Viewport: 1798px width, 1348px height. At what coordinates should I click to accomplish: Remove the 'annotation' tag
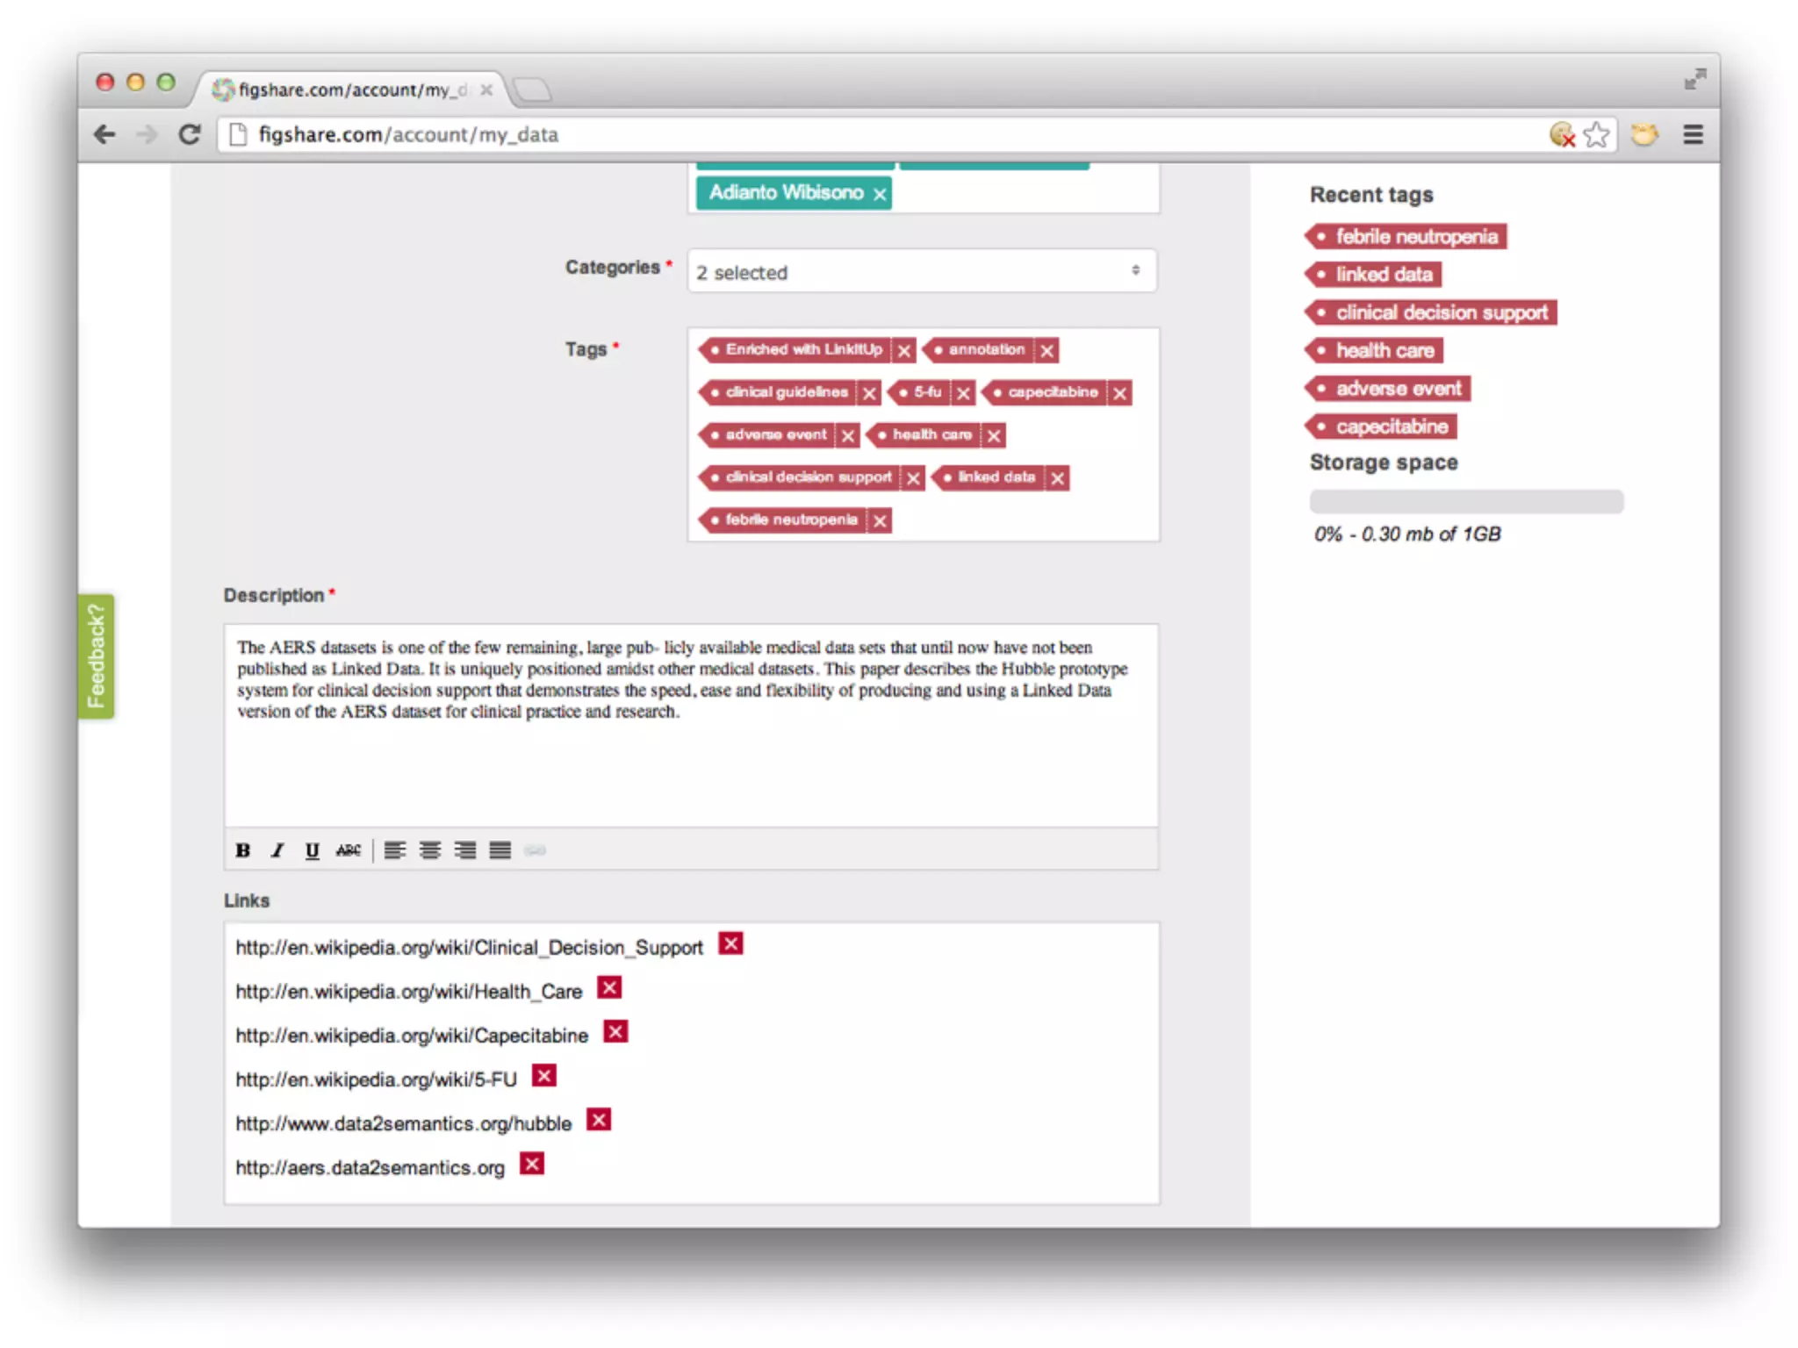click(x=1046, y=350)
